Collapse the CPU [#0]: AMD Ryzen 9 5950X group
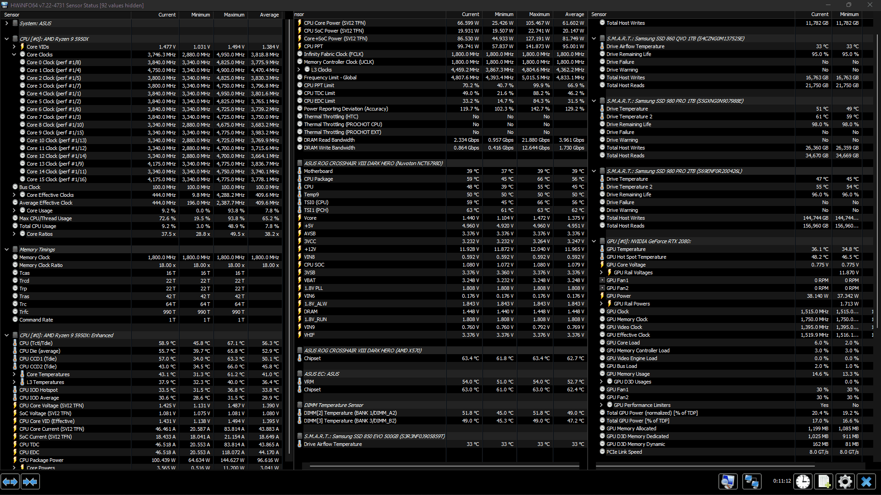This screenshot has height=495, width=881. click(x=6, y=39)
